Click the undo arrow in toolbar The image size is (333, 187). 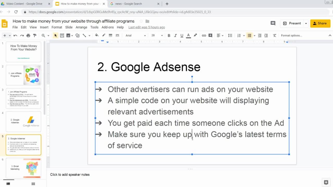(15, 36)
